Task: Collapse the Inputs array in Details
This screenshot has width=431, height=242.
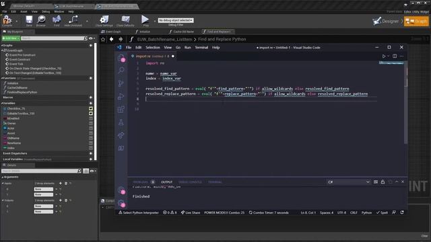Action: [3, 184]
